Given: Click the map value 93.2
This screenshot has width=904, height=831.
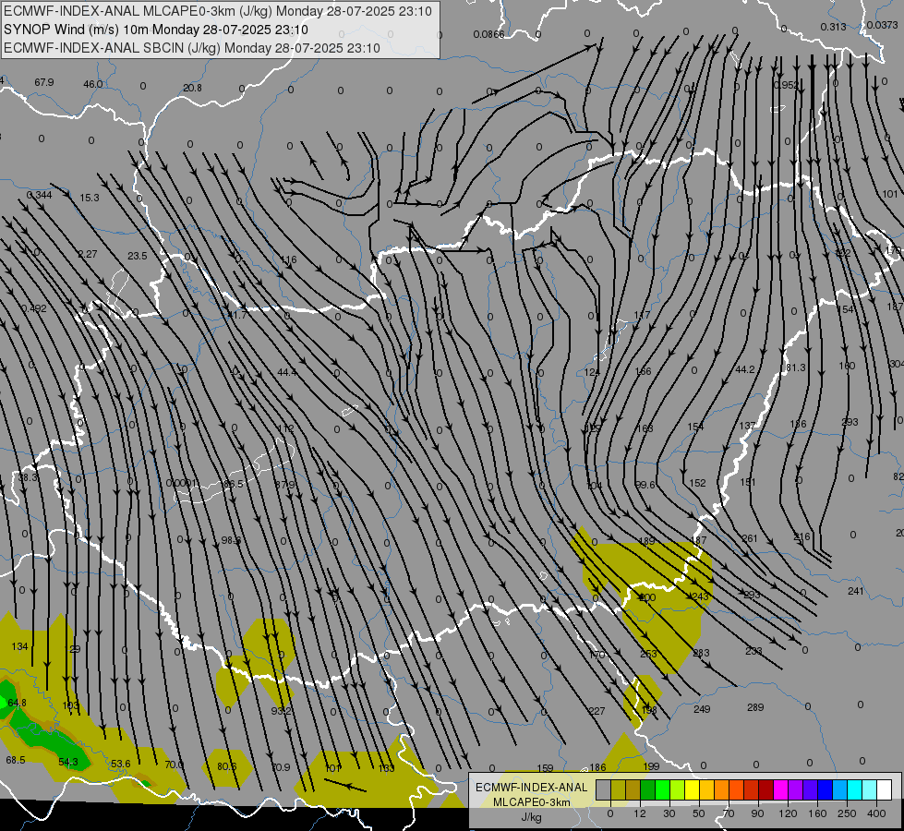Looking at the screenshot, I should pyautogui.click(x=281, y=711).
